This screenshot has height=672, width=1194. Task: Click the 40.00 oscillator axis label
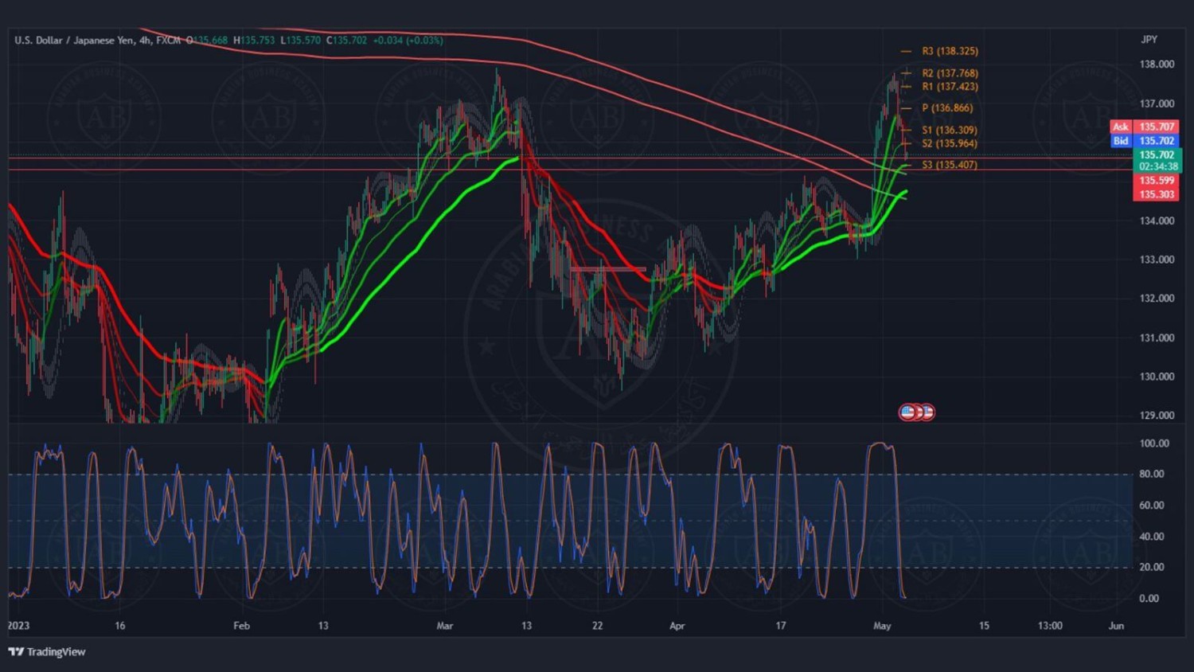pos(1152,537)
